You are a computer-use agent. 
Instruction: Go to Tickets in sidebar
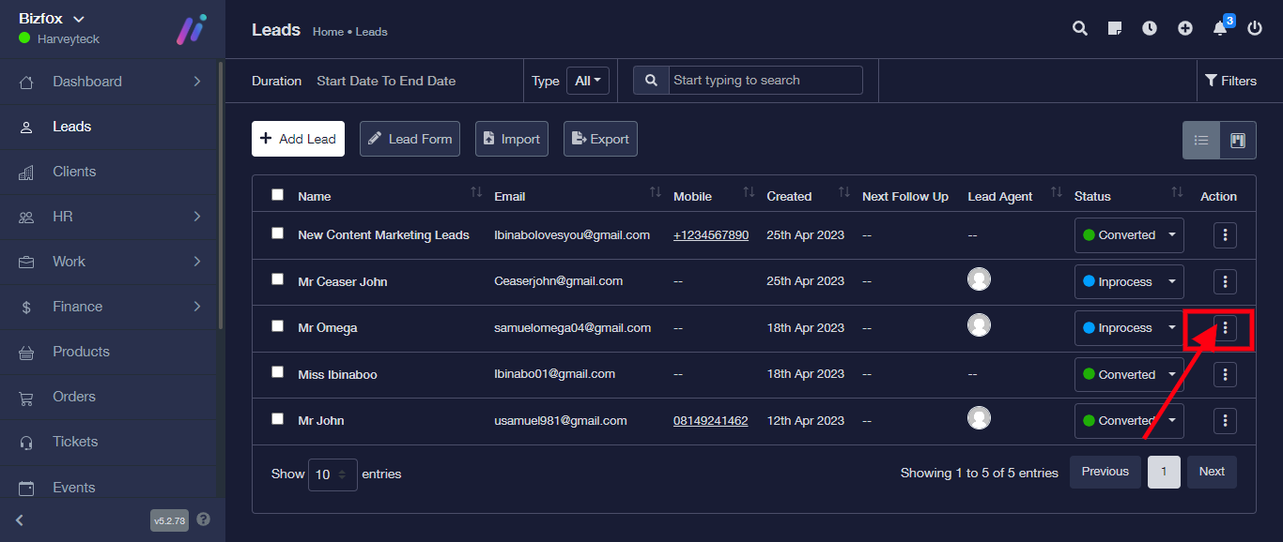75,442
